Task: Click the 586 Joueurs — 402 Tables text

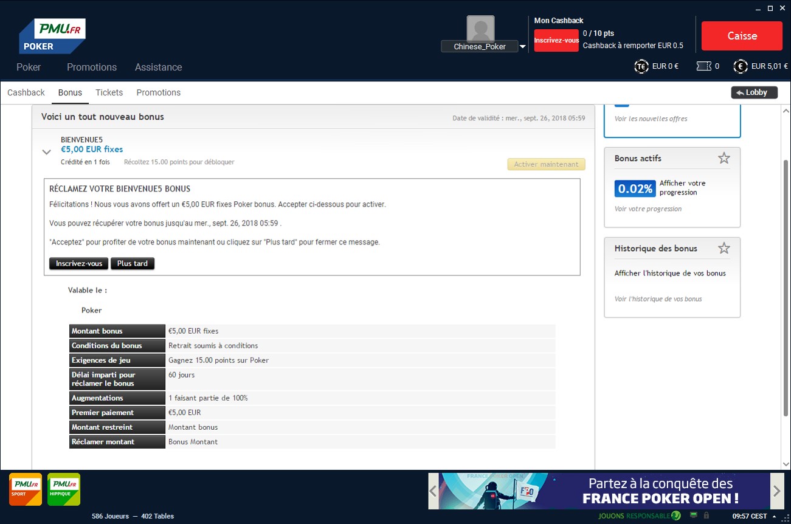Action: click(x=133, y=516)
